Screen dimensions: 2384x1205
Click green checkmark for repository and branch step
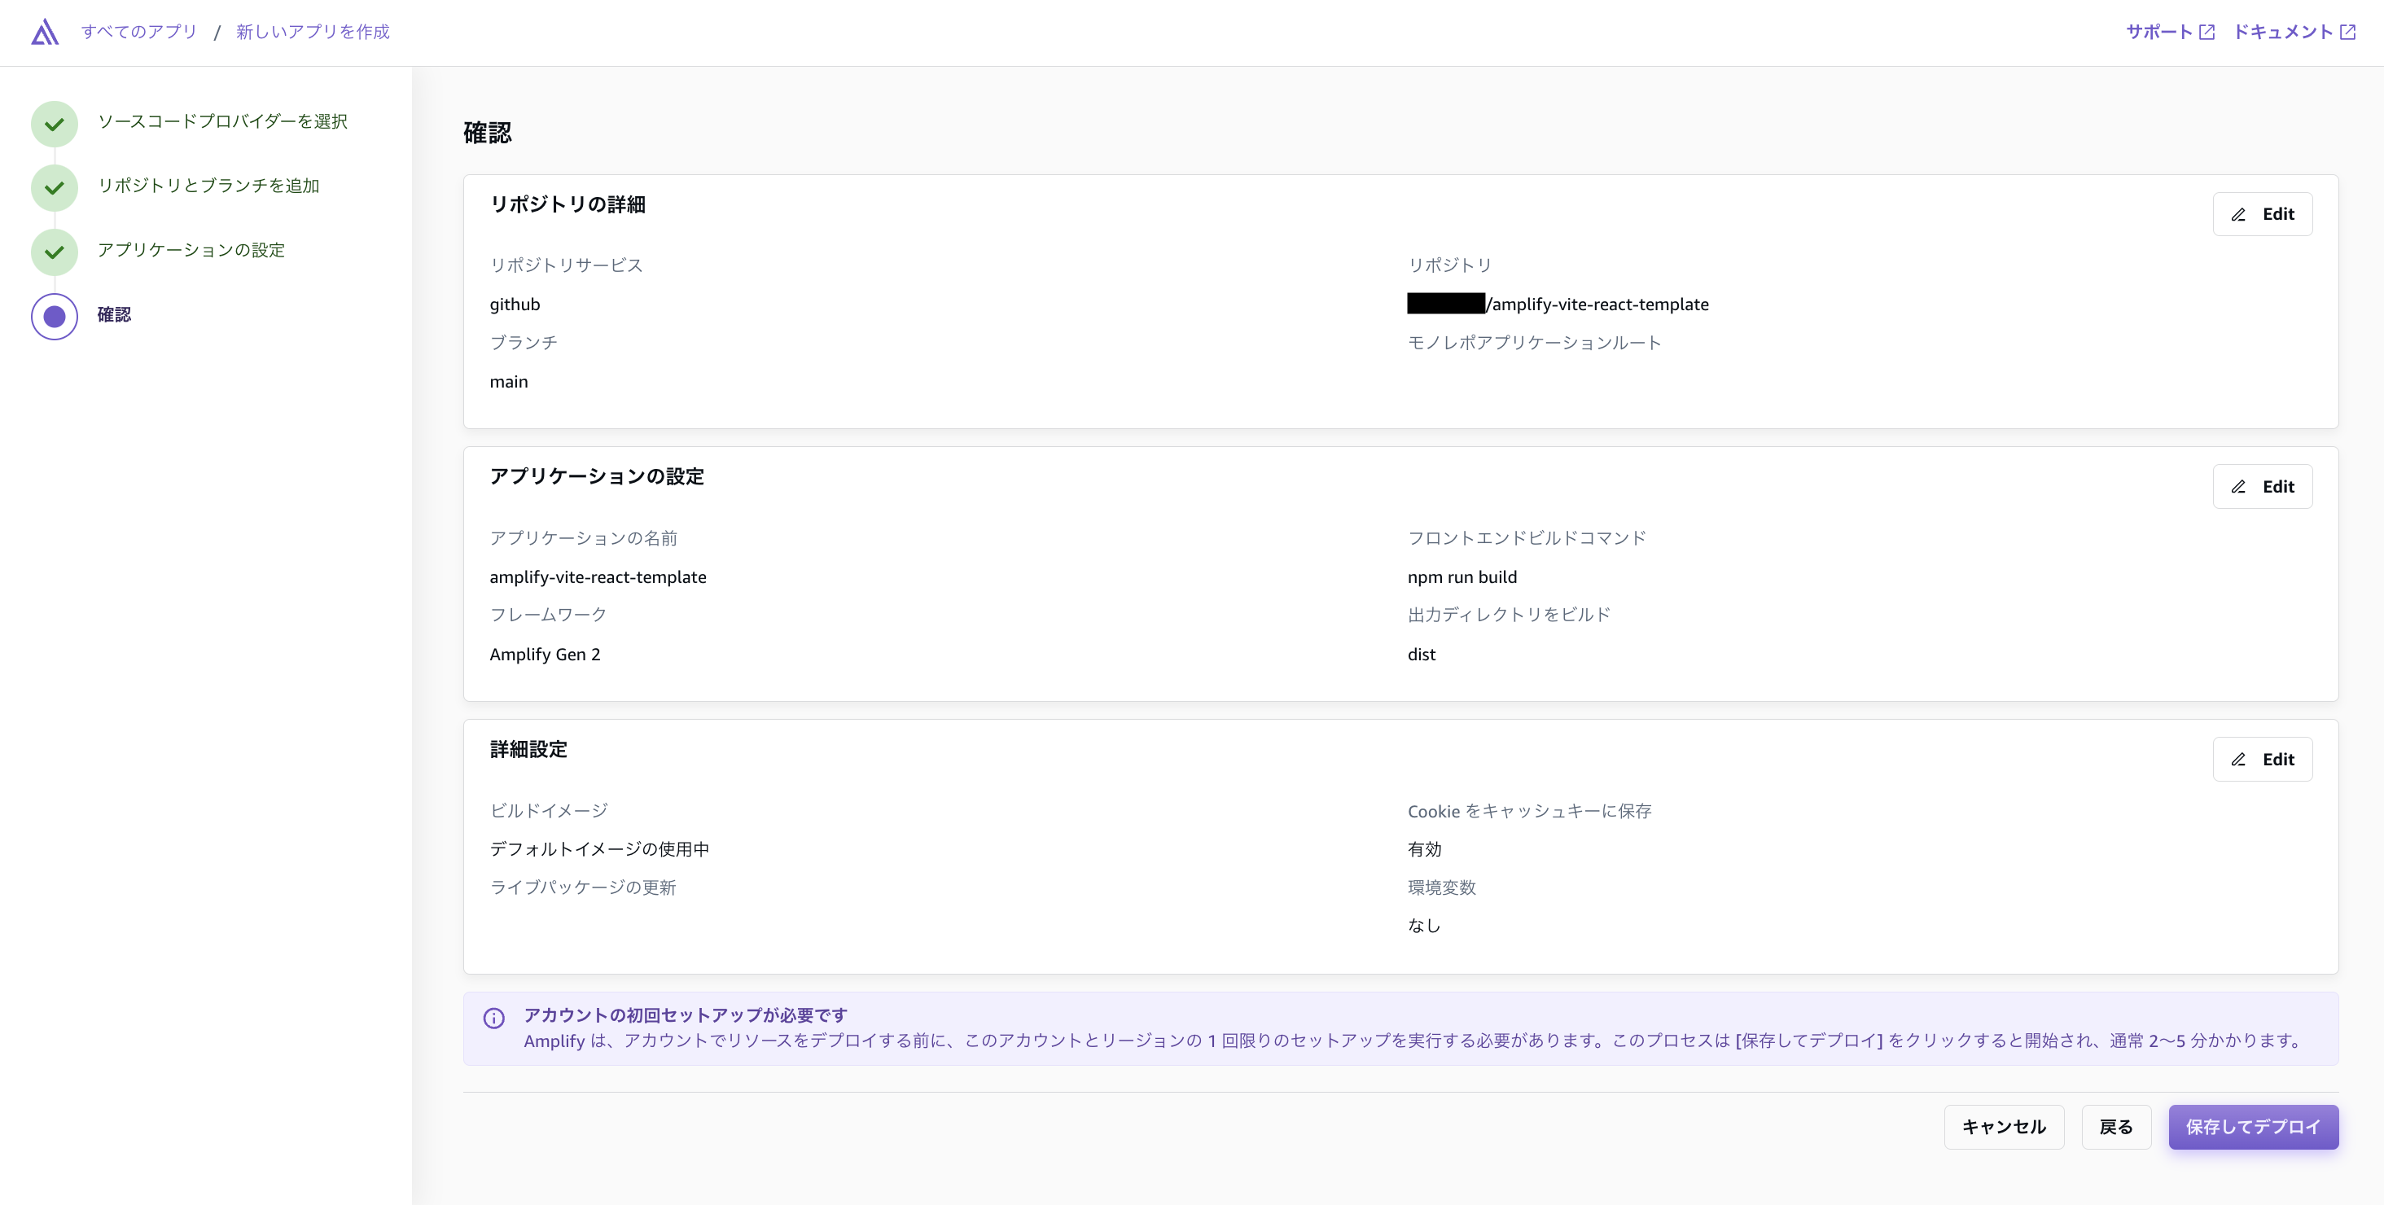point(55,188)
